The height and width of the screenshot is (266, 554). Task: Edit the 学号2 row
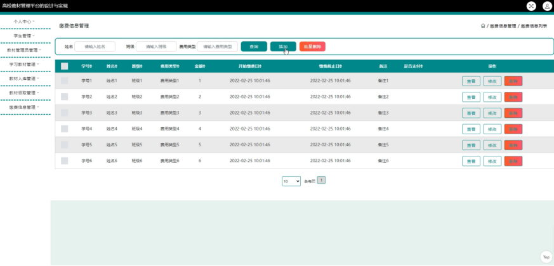pyautogui.click(x=492, y=97)
